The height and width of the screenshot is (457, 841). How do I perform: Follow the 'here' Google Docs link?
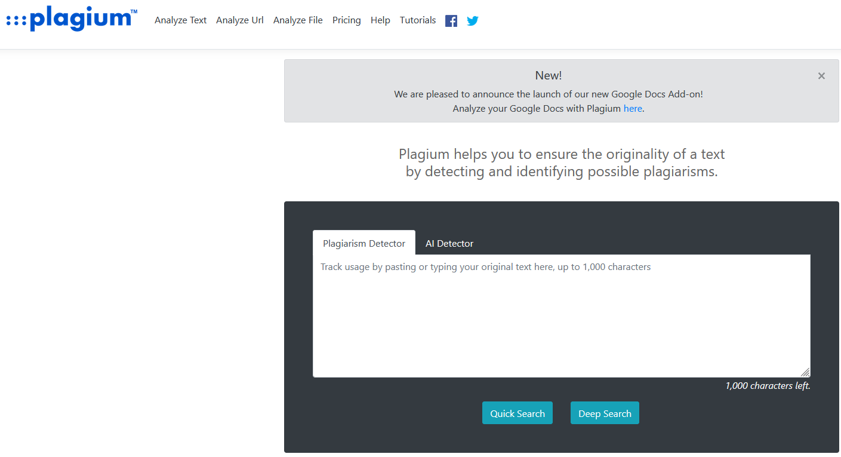(x=633, y=109)
